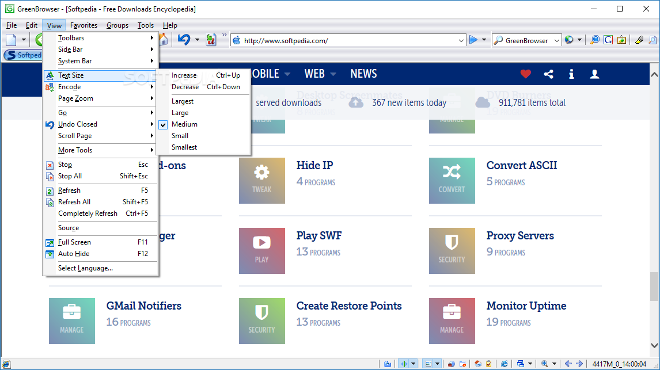Click the cascading windows icon in status bar

click(521, 364)
